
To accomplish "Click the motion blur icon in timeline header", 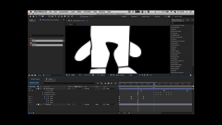I will [x=112, y=83].
